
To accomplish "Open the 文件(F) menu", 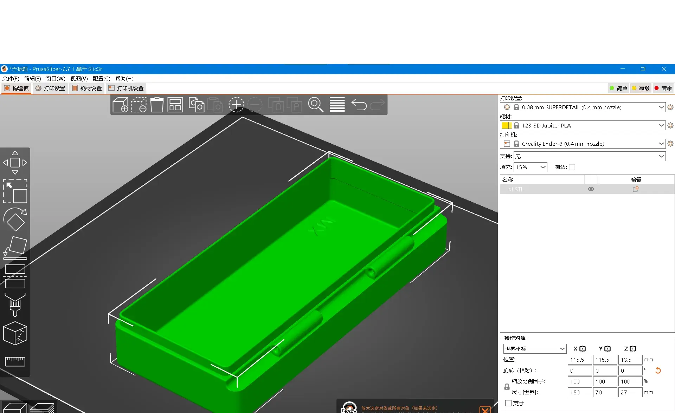I will [x=11, y=78].
